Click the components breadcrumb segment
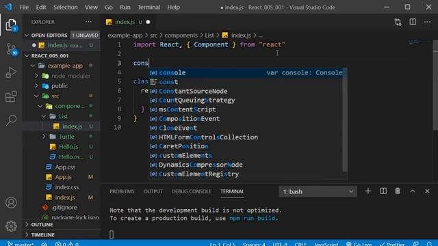Screen dimensions: 438x246 click(x=181, y=36)
